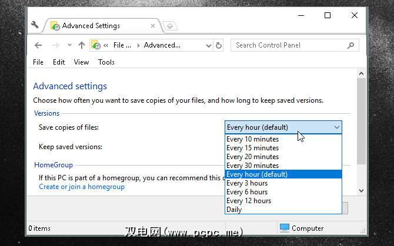
Task: Open the View menu
Action: [81, 62]
